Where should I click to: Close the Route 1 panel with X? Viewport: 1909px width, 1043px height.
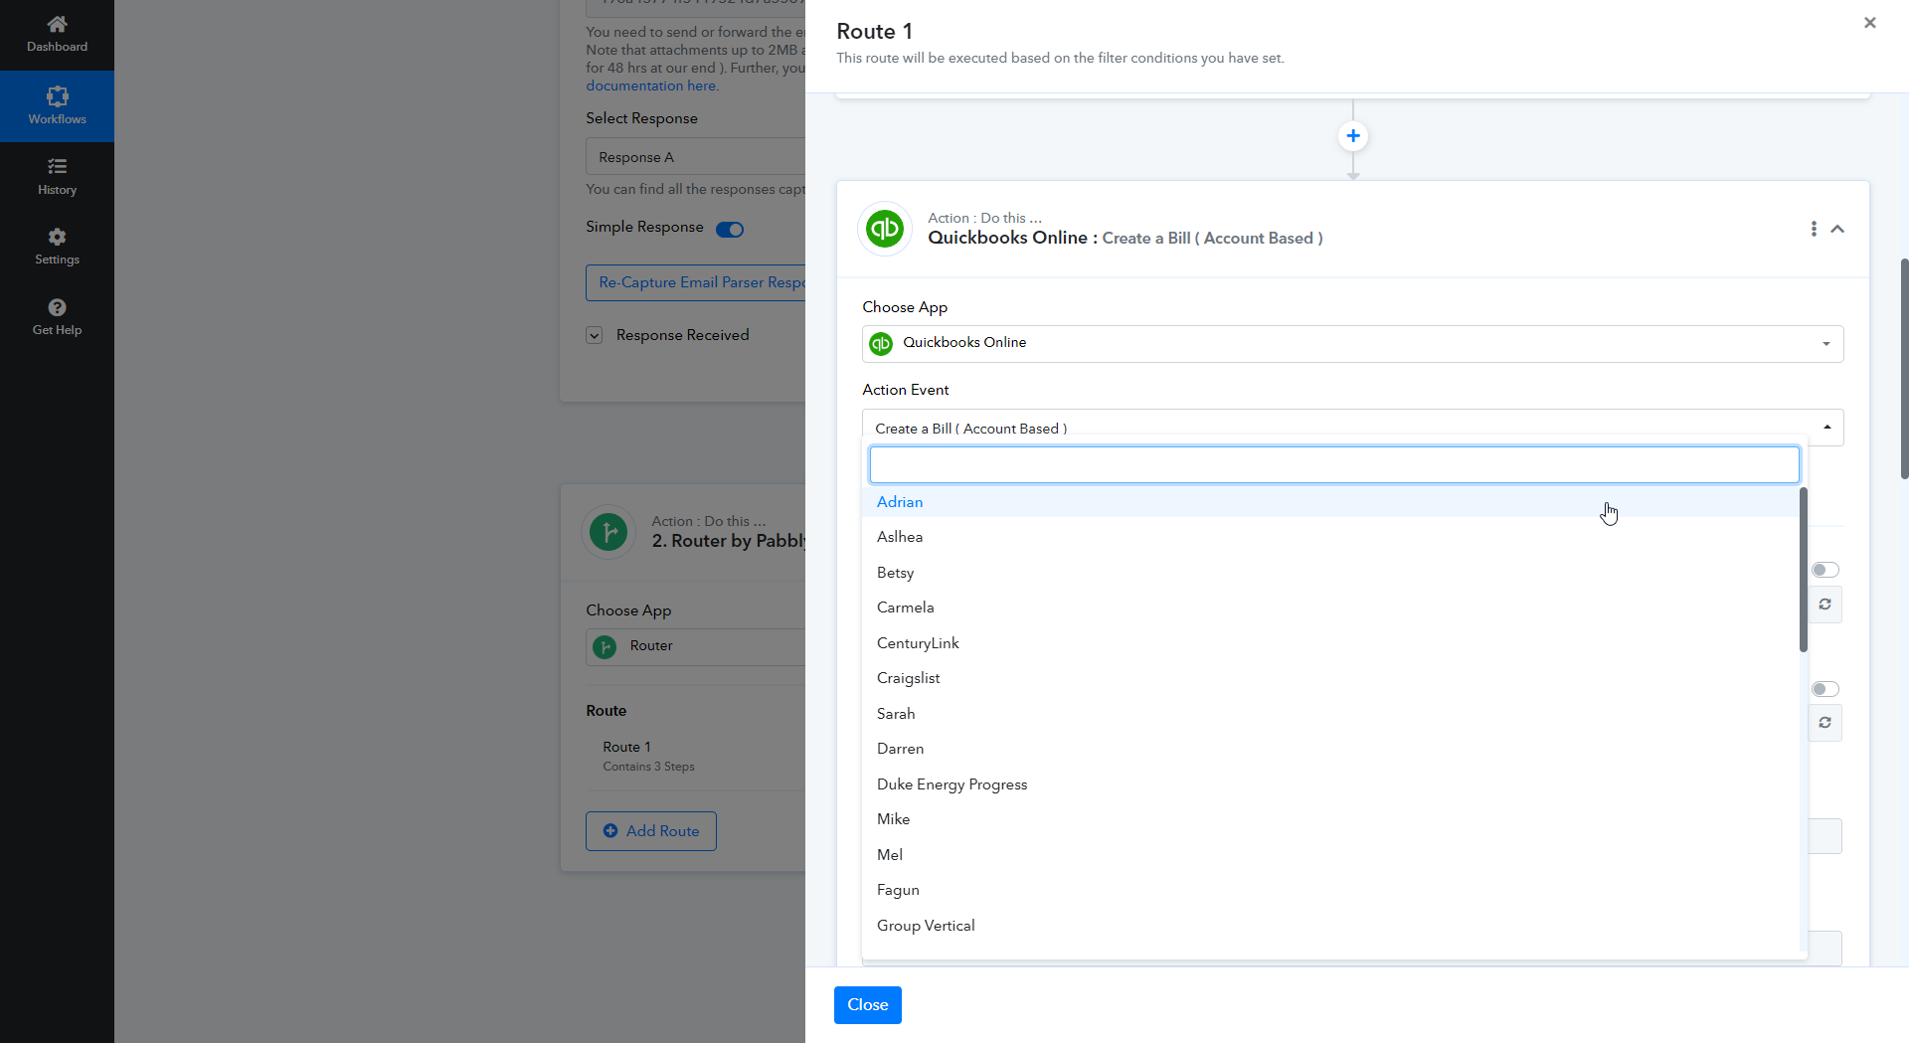pyautogui.click(x=1869, y=23)
